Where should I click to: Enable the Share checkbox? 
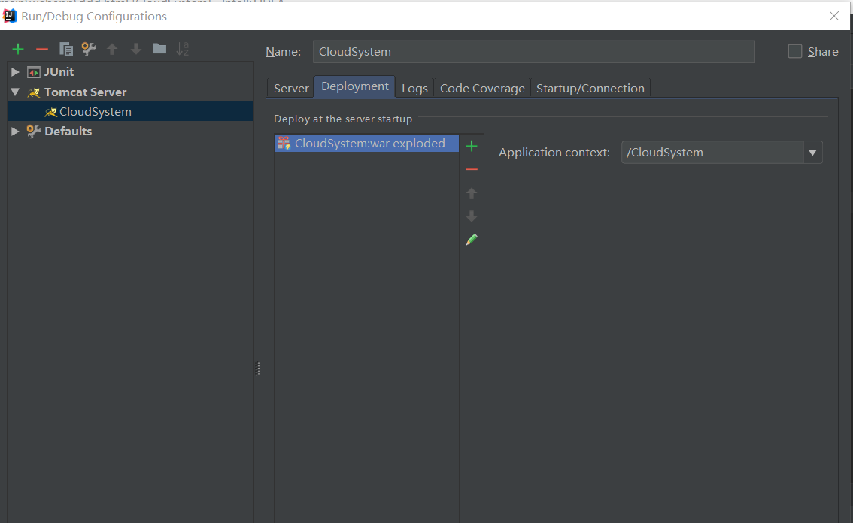[795, 51]
